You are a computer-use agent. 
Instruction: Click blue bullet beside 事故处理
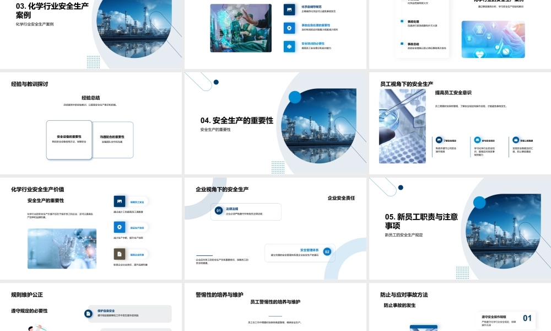pos(402,21)
